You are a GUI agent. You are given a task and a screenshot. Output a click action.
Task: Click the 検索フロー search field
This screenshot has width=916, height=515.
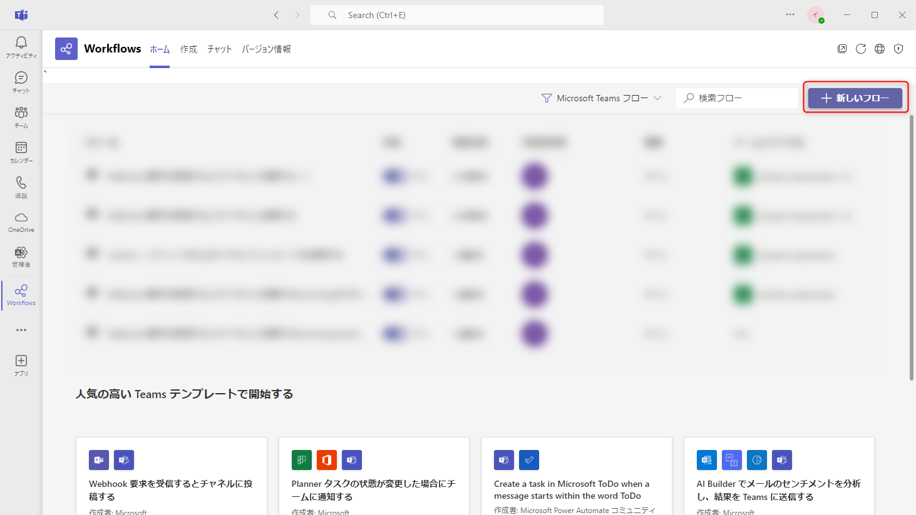738,98
